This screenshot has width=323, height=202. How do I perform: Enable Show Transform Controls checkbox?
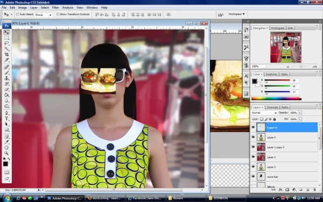point(58,14)
